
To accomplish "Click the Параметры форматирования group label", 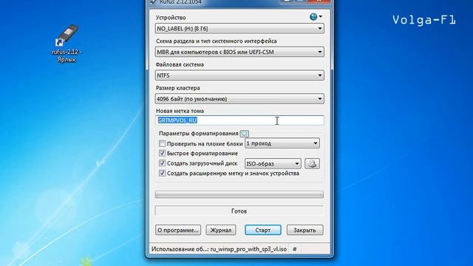I will coord(199,133).
